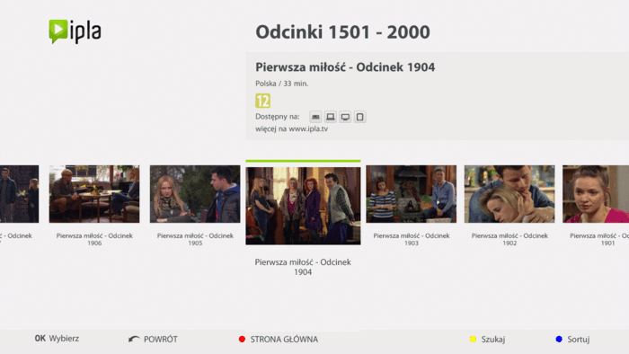
Task: Click the age rating 12 badge
Action: tap(262, 101)
